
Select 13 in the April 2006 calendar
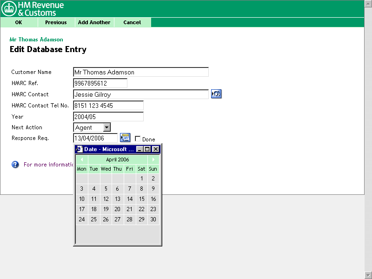point(118,199)
